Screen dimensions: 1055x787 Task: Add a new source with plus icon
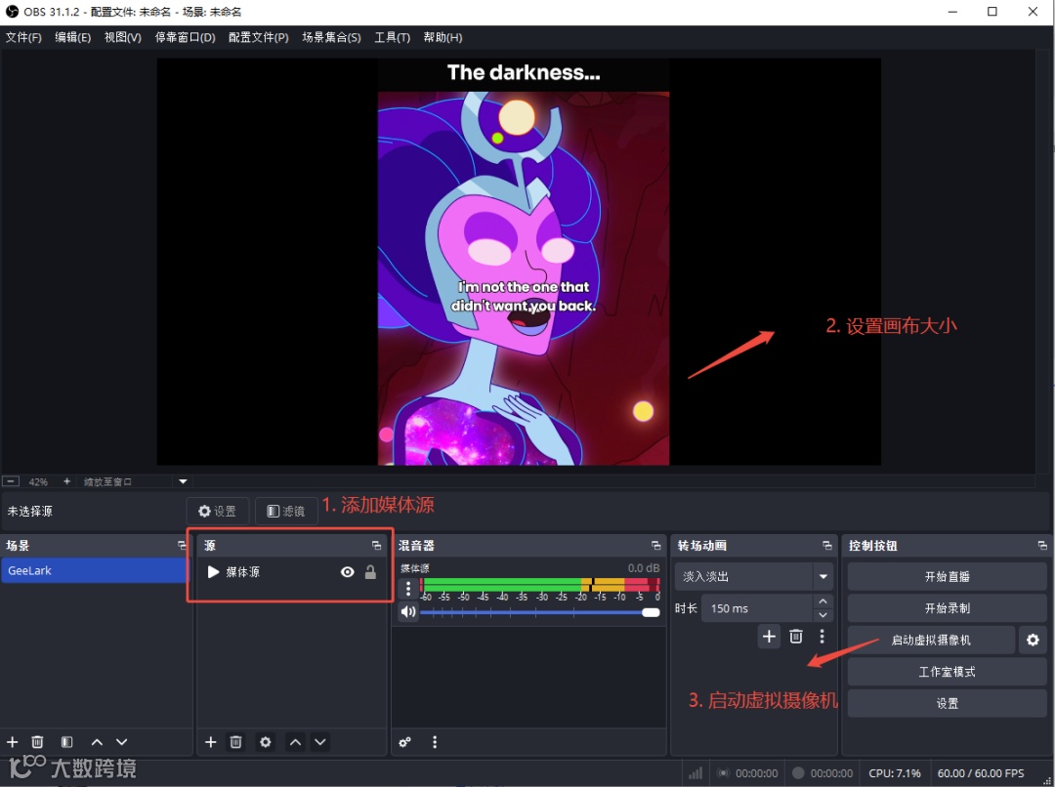pos(211,742)
